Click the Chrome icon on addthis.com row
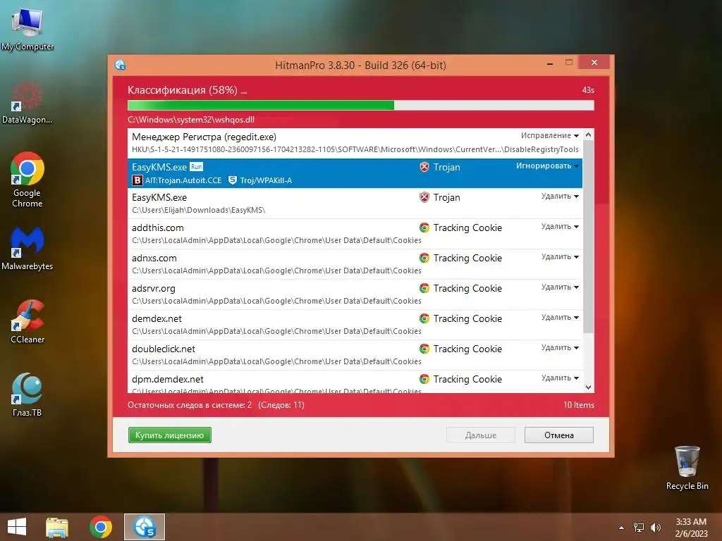This screenshot has width=722, height=541. [x=424, y=228]
